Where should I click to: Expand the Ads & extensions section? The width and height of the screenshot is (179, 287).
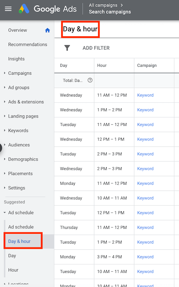pos(5,102)
